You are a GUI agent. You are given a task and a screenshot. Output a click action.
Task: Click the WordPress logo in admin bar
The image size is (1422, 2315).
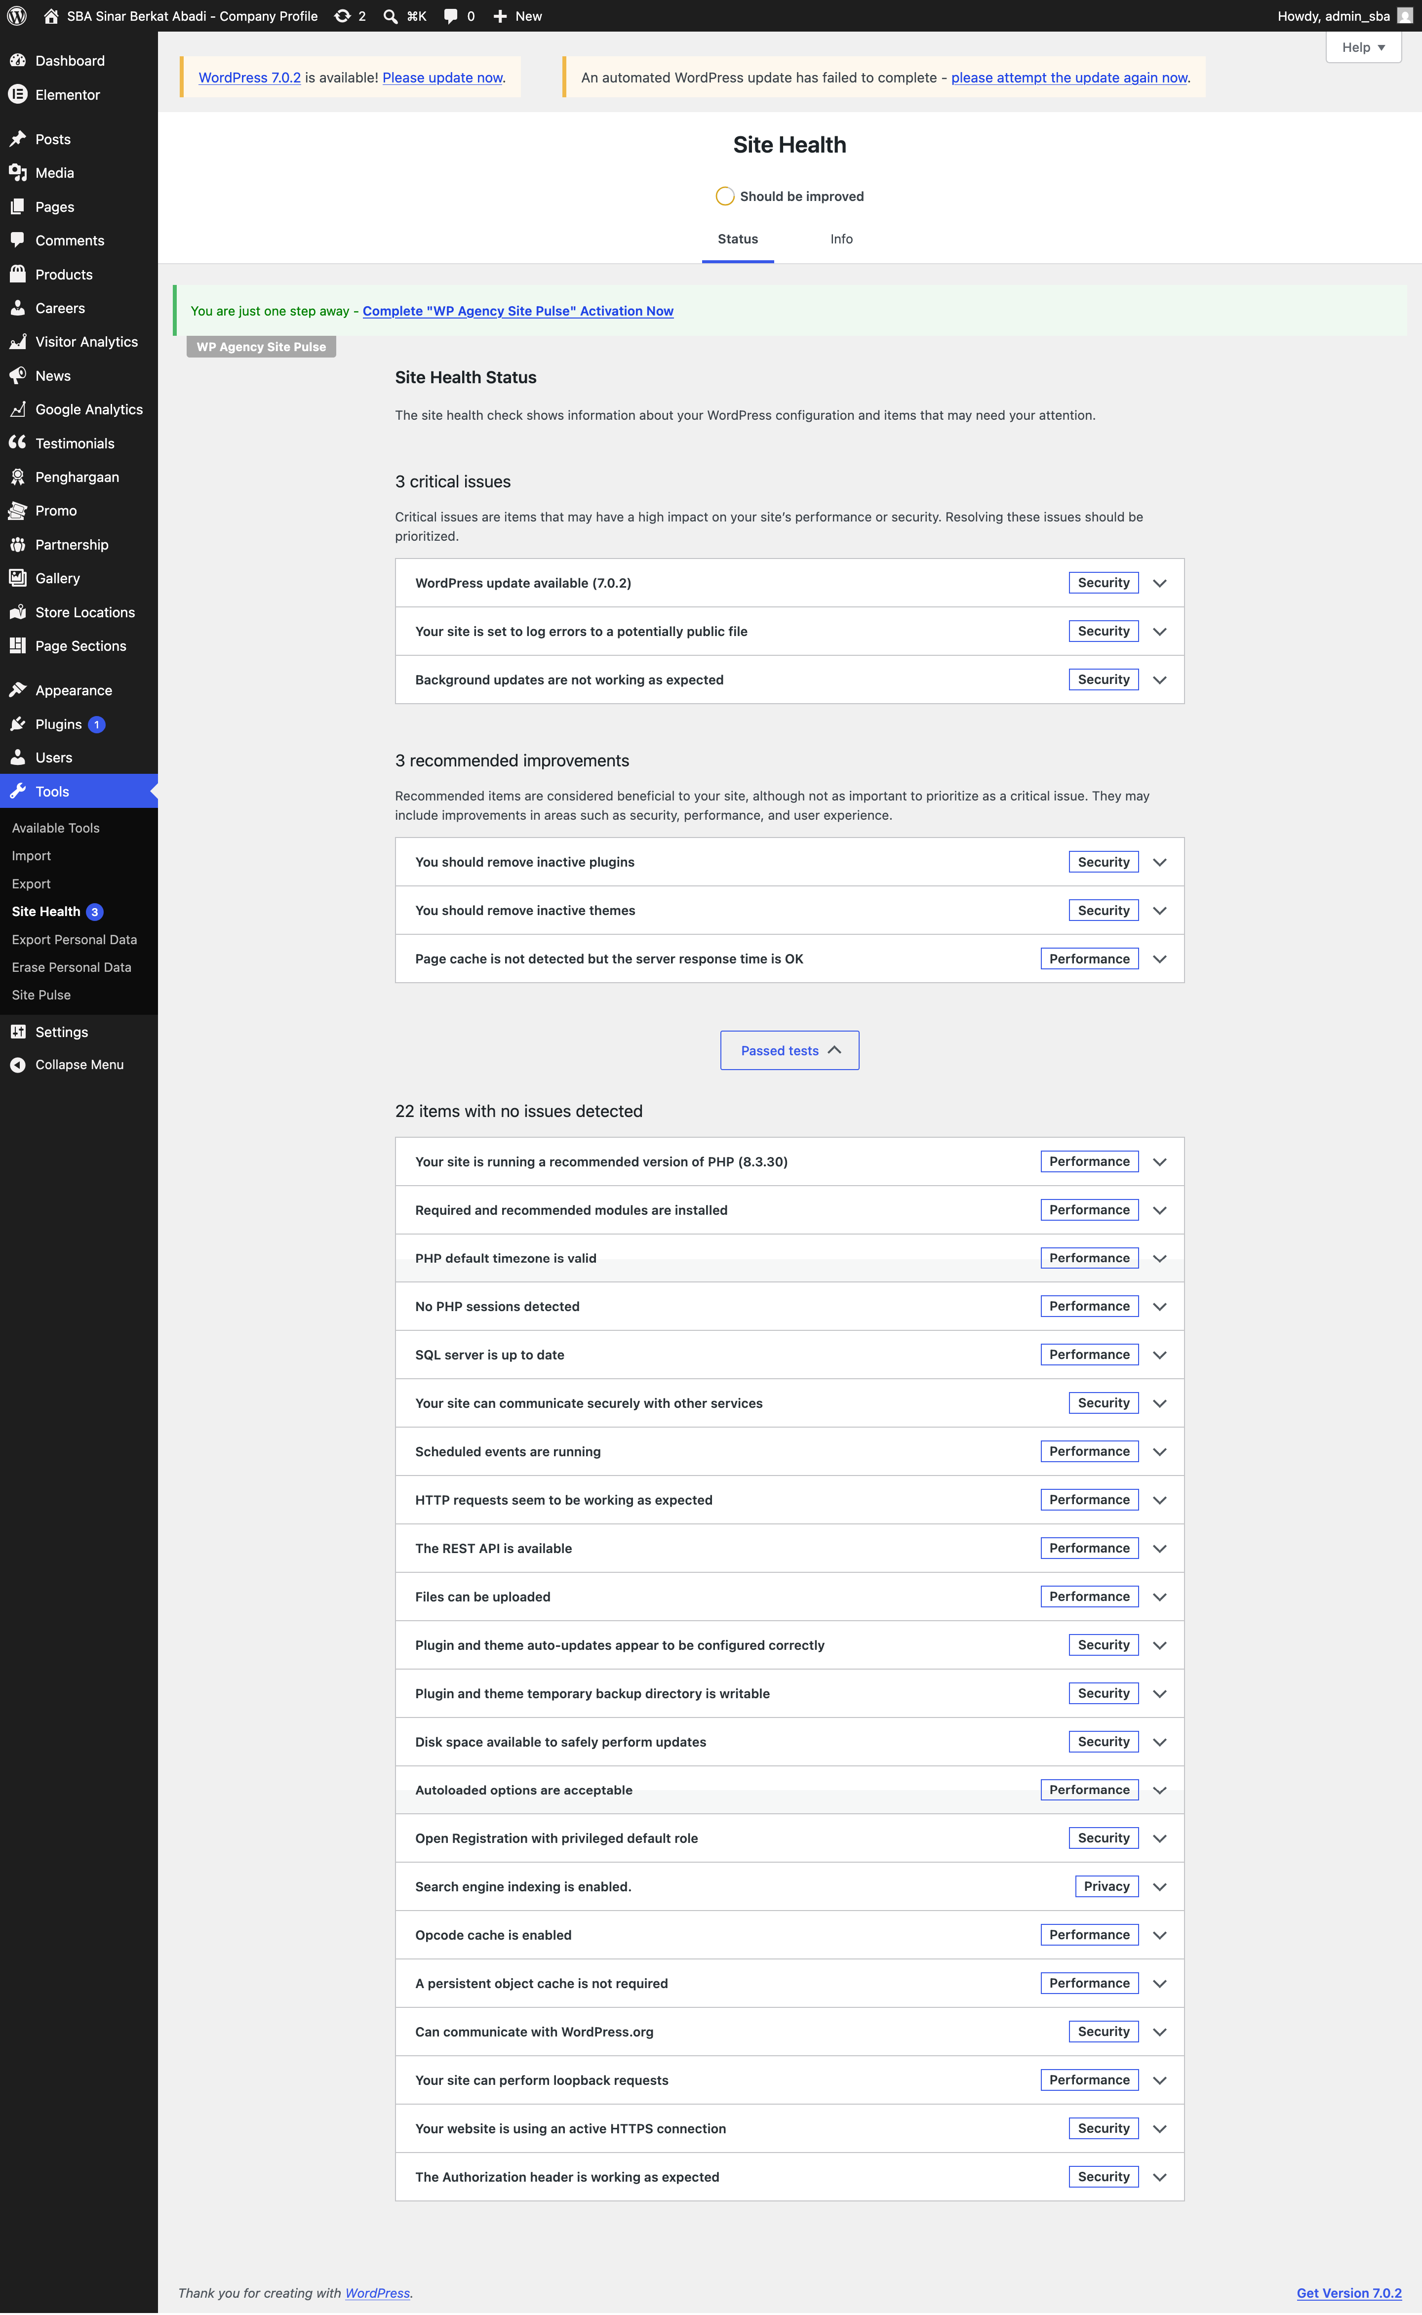pos(17,16)
